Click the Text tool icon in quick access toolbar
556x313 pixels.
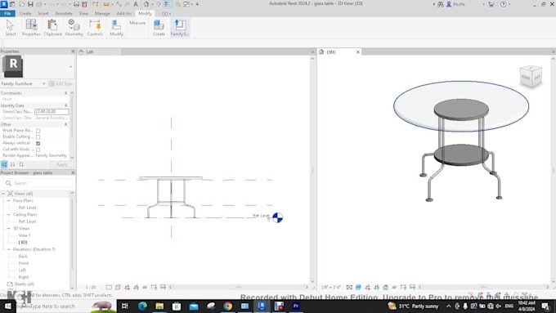point(136,4)
